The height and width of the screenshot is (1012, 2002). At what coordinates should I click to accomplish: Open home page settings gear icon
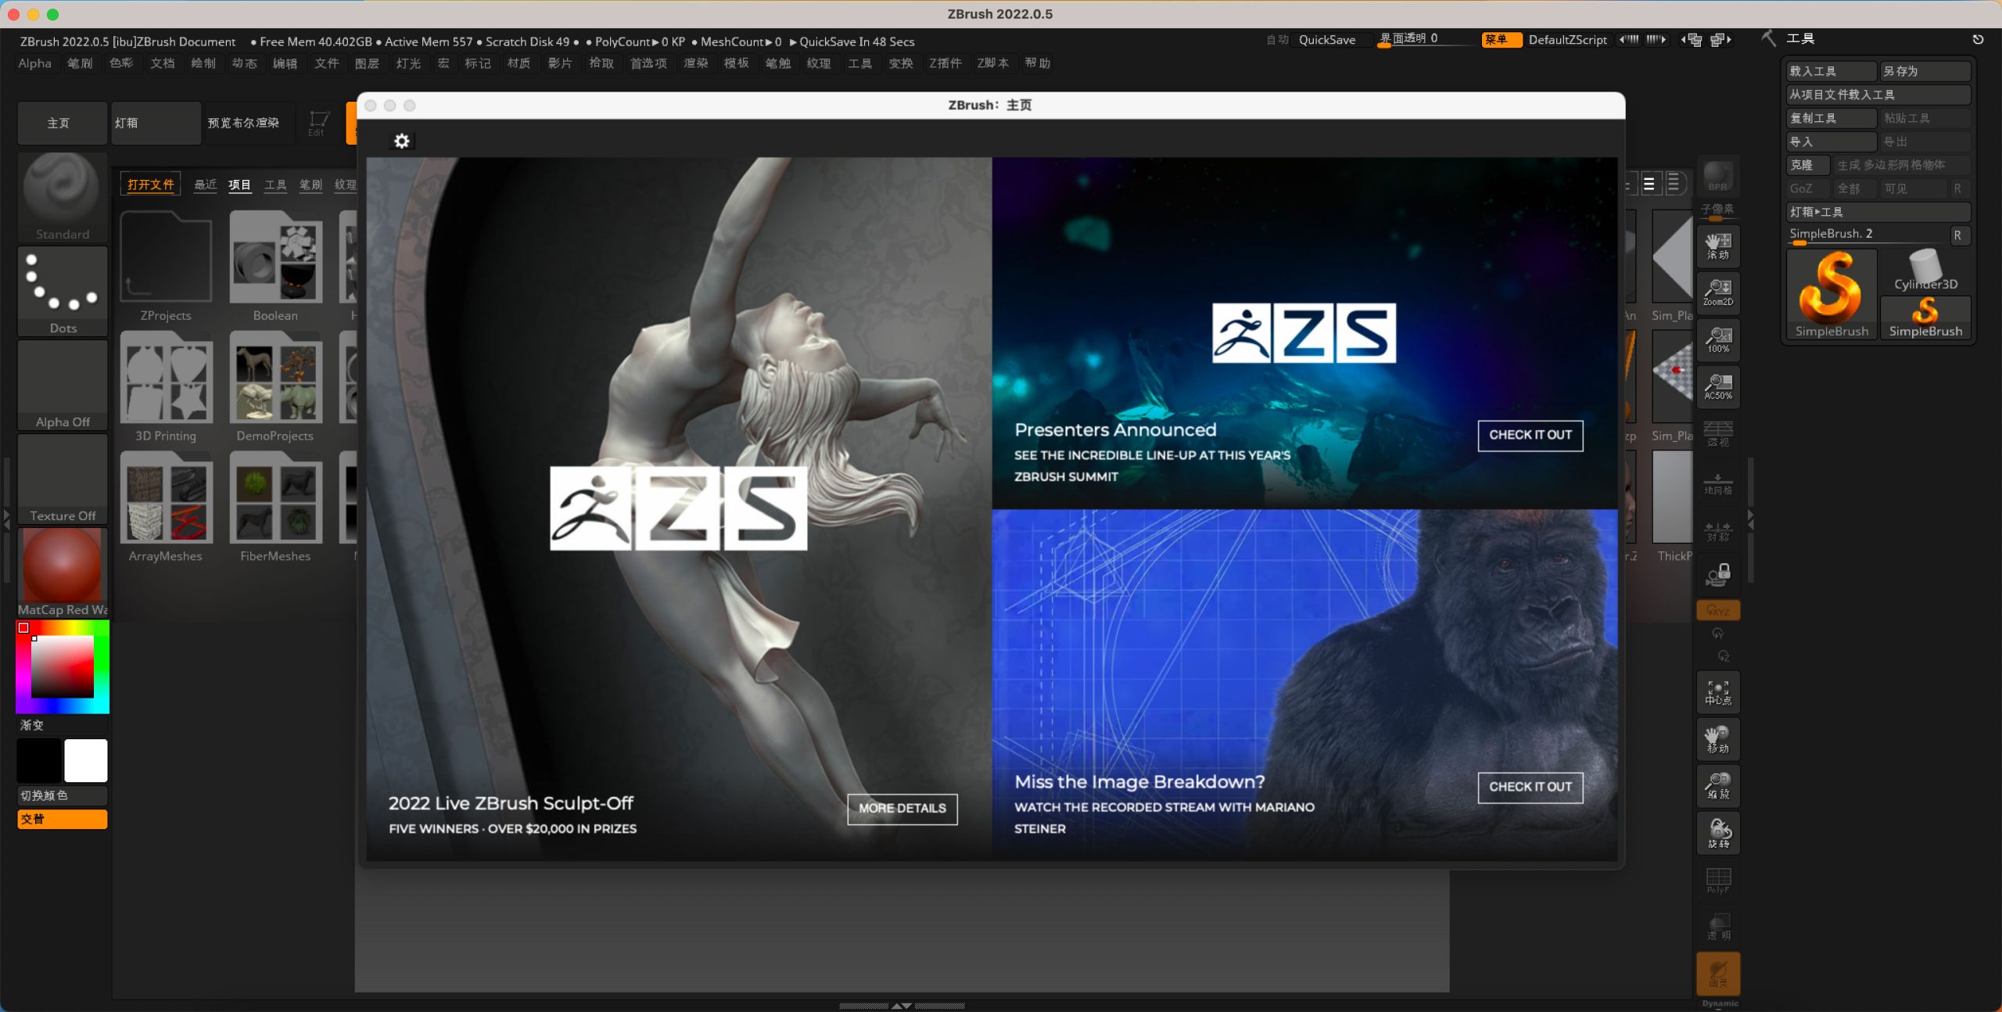pos(401,141)
